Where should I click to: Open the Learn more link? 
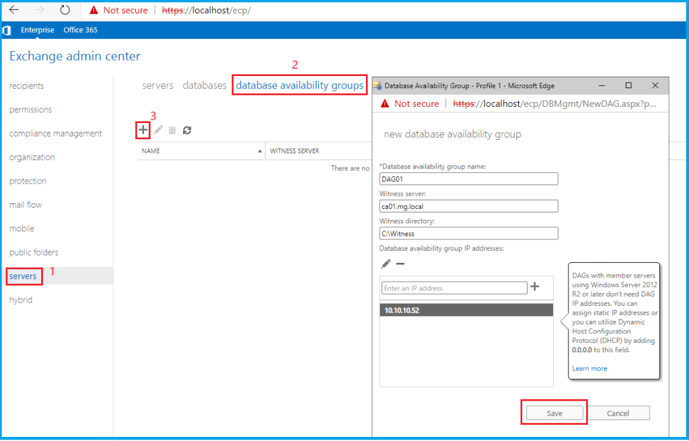[589, 368]
